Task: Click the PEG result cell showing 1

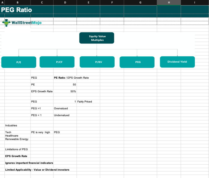Action: (x=65, y=102)
